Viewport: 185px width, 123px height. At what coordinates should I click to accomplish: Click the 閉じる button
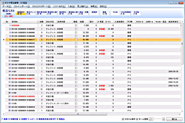pyautogui.click(x=174, y=119)
